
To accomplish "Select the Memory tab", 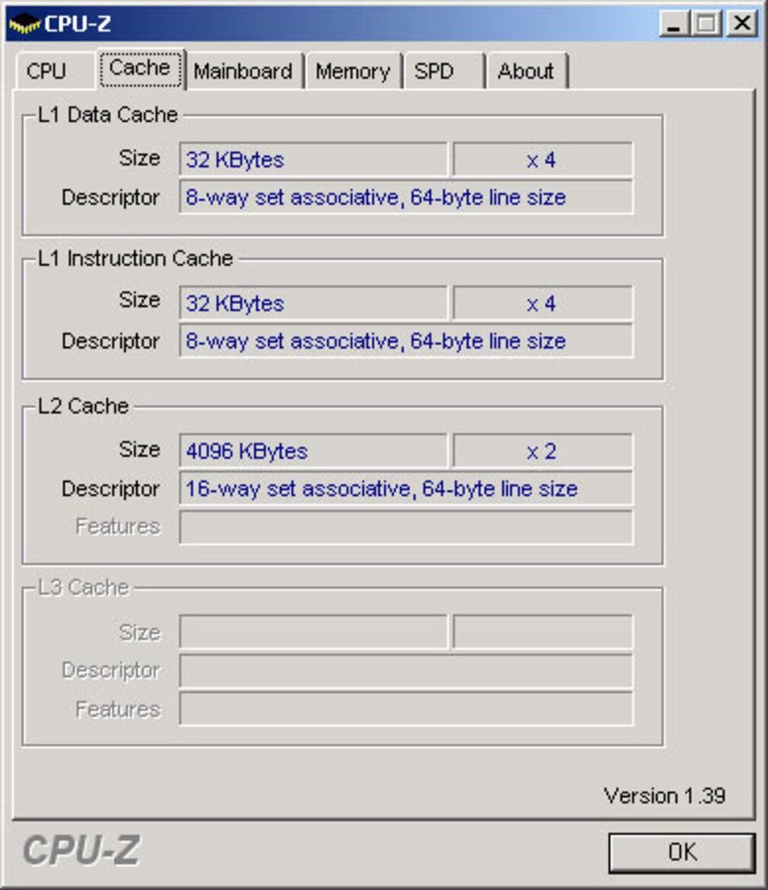I will [353, 72].
